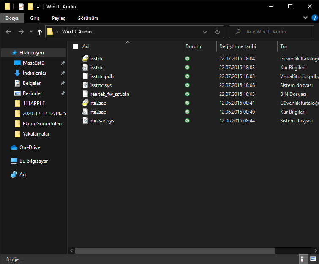Click the OneDrive cloud icon

pyautogui.click(x=14, y=147)
